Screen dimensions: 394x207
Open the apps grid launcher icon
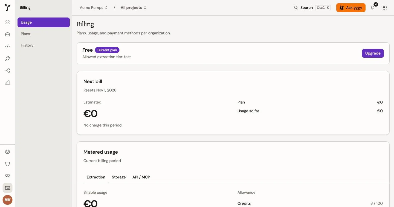coord(385,8)
